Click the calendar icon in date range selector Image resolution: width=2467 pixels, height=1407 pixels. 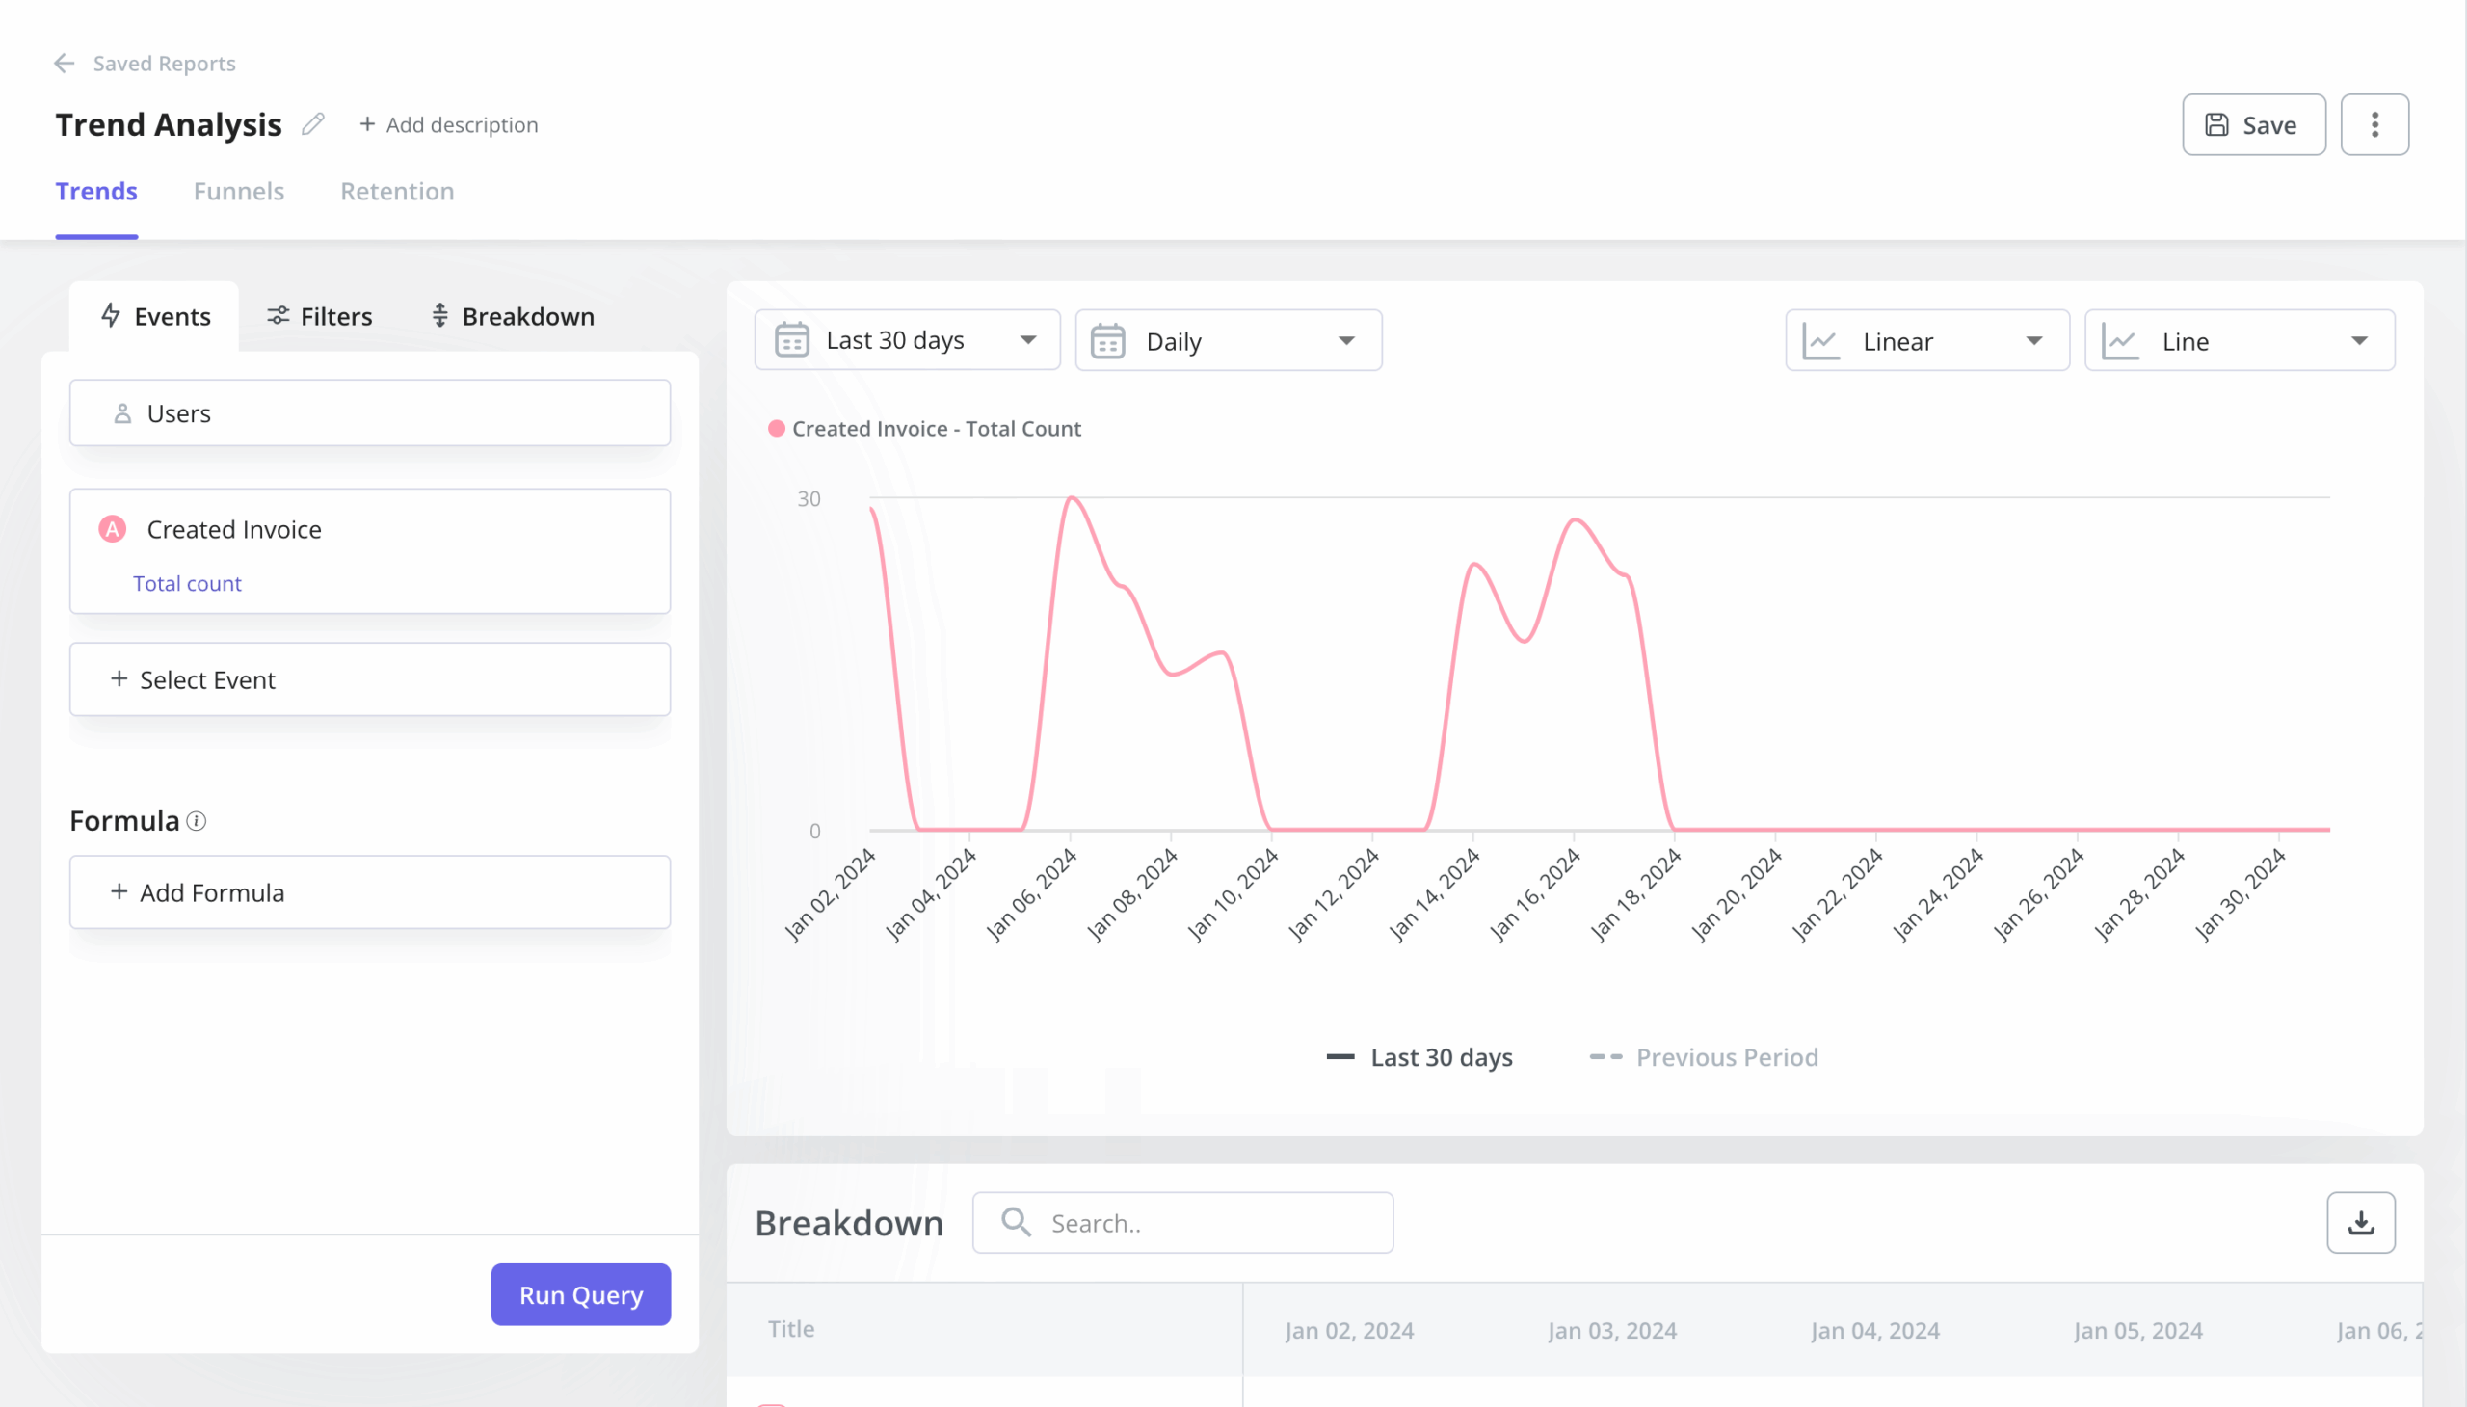[789, 339]
